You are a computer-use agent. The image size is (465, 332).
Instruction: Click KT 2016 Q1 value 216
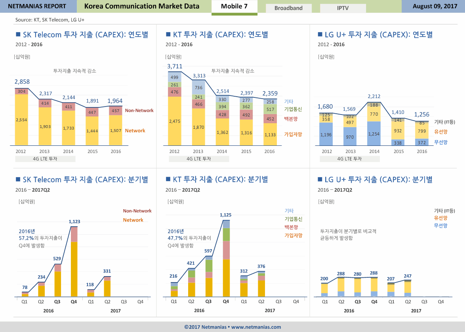(173, 276)
